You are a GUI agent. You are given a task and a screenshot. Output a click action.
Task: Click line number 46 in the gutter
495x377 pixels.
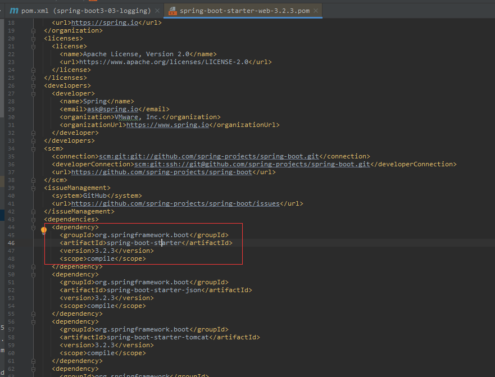11,243
